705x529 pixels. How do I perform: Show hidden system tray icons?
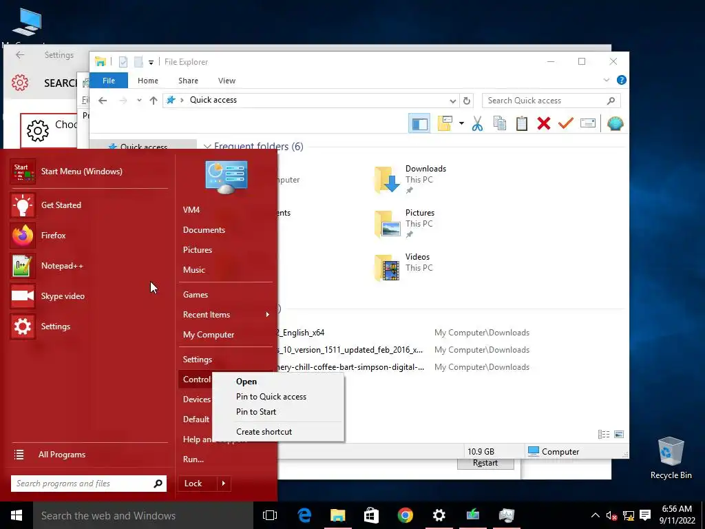(x=596, y=515)
